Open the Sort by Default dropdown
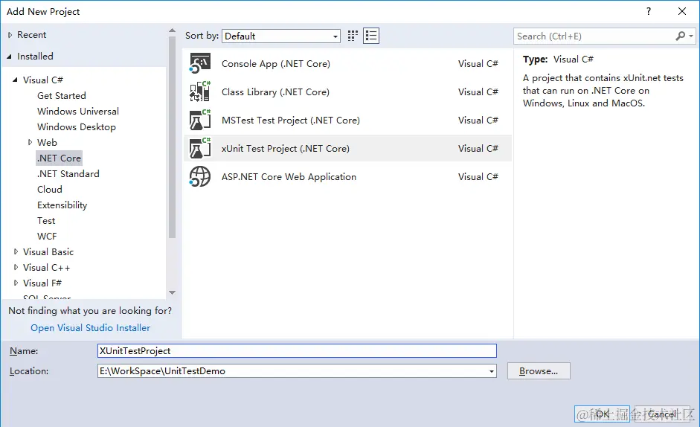 pos(281,36)
